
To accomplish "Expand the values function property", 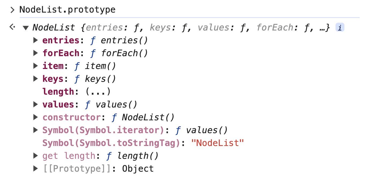I will click(x=36, y=105).
